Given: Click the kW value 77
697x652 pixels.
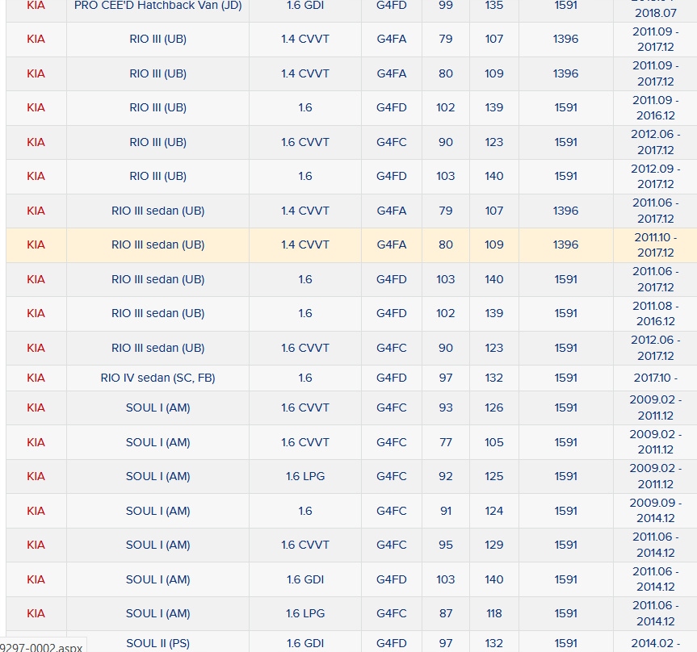Looking at the screenshot, I should point(445,442).
